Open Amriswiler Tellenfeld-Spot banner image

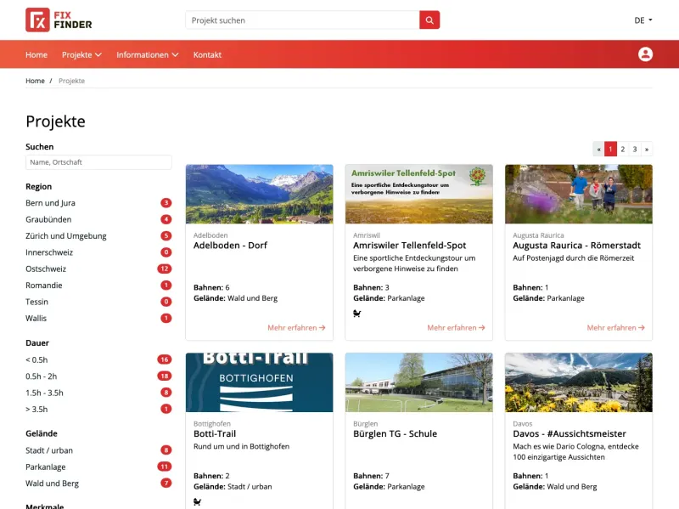tap(419, 195)
